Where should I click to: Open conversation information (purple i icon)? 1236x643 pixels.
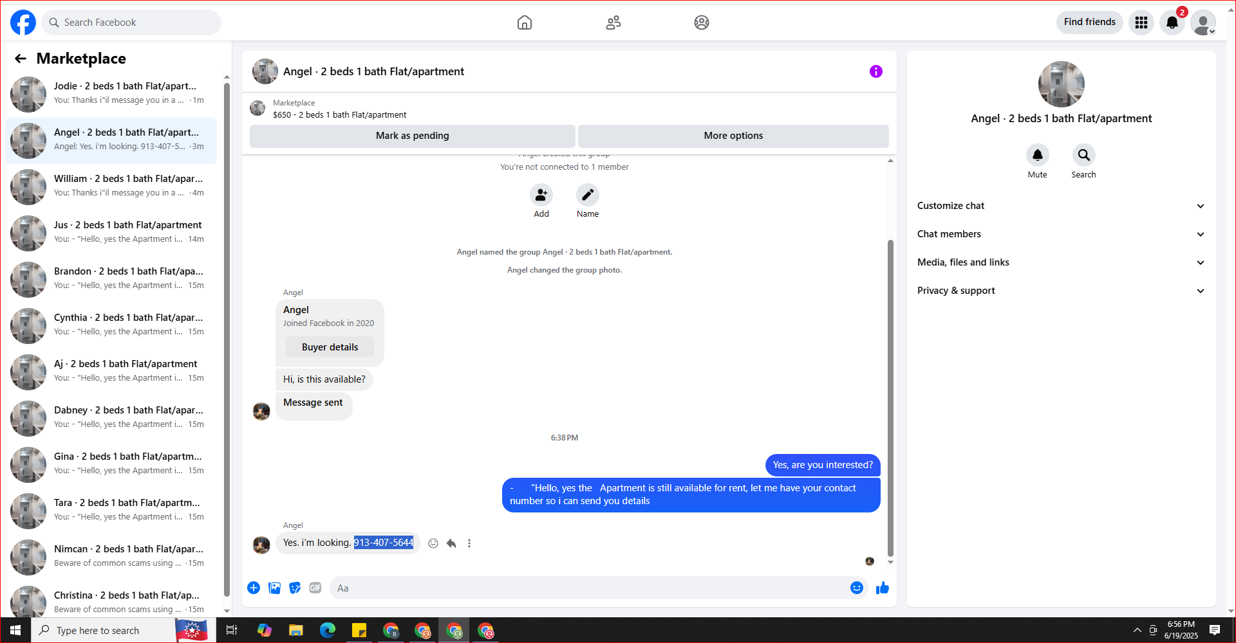[876, 71]
